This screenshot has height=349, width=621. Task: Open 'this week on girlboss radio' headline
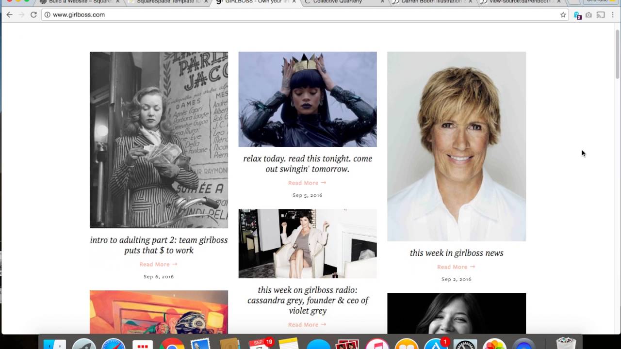308,300
